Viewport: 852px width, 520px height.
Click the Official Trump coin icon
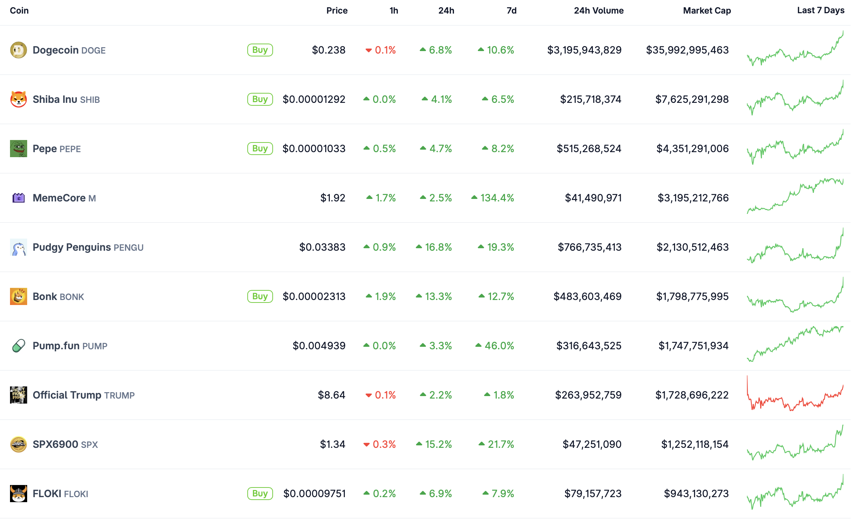[x=19, y=395]
